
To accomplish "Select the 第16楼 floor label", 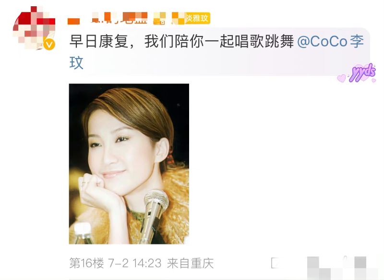I will pos(86,263).
